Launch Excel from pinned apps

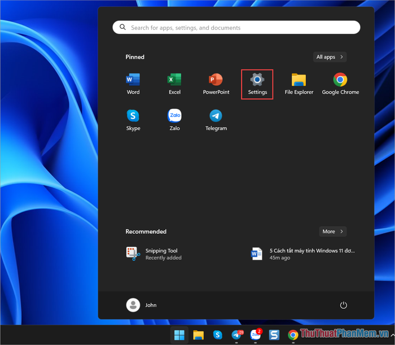coord(174,84)
